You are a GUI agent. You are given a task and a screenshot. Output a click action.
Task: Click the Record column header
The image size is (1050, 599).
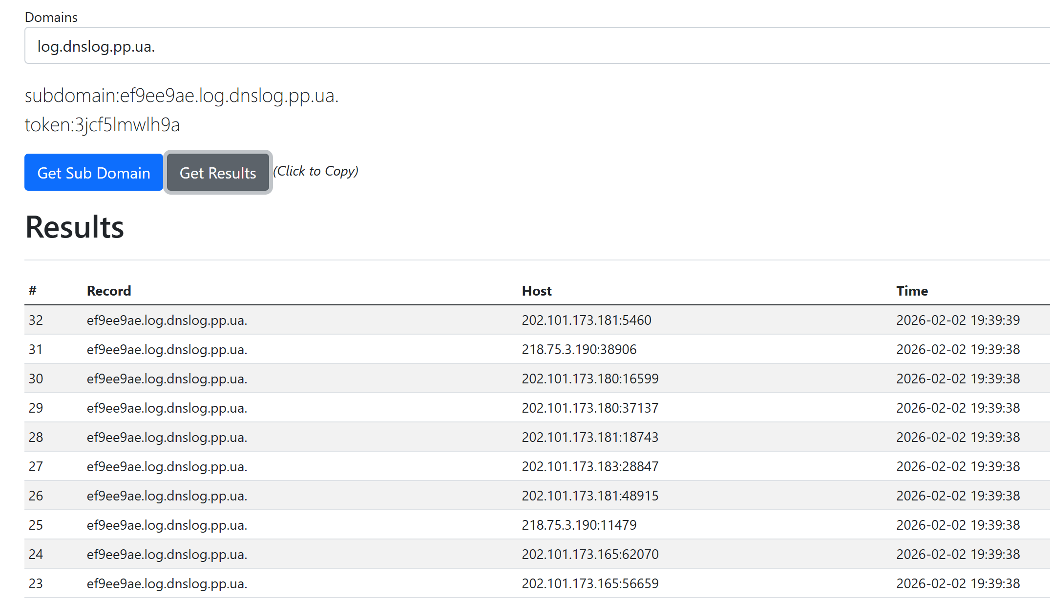[x=108, y=291]
